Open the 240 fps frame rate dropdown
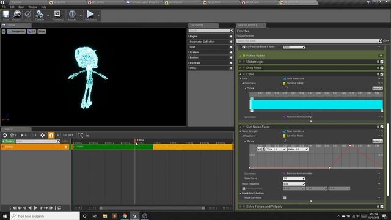The height and width of the screenshot is (220, 391). [68, 135]
